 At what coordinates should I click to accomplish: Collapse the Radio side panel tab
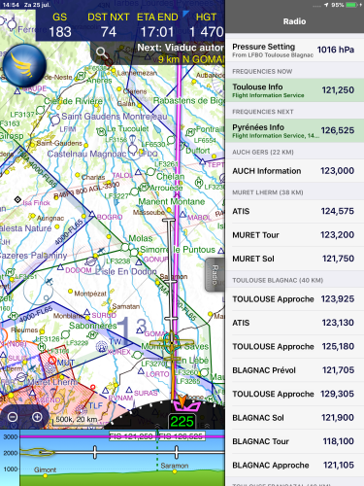tap(215, 275)
